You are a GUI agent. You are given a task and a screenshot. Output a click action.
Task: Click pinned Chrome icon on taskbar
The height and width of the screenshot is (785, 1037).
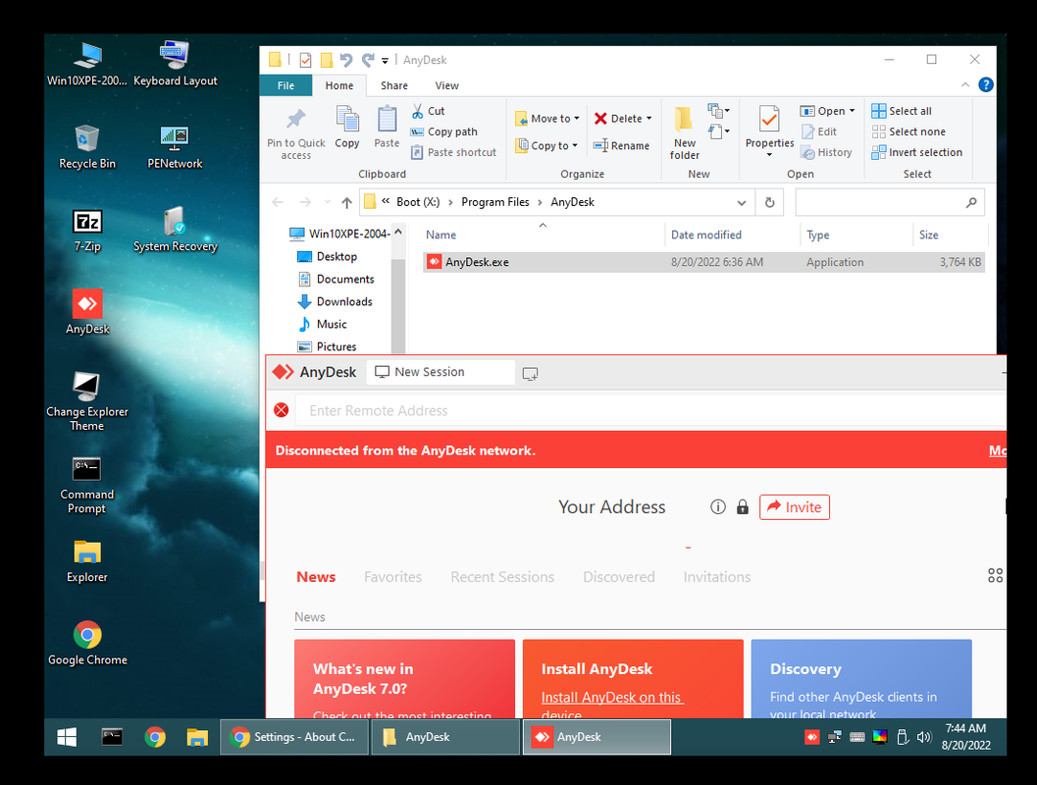click(155, 737)
